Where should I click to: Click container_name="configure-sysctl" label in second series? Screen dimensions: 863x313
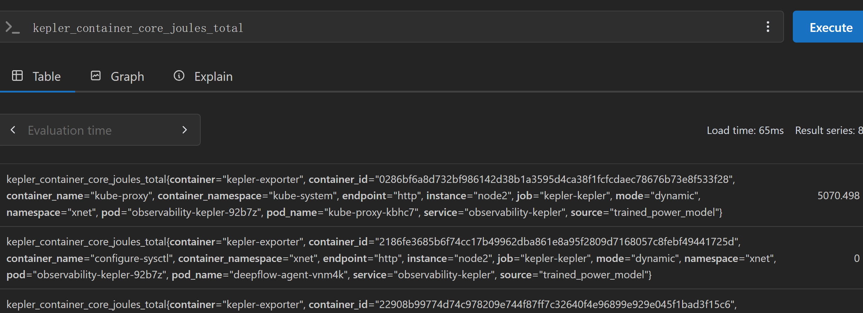[x=90, y=258]
